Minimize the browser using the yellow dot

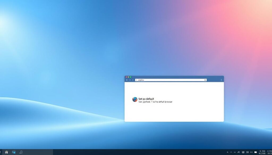point(128,77)
